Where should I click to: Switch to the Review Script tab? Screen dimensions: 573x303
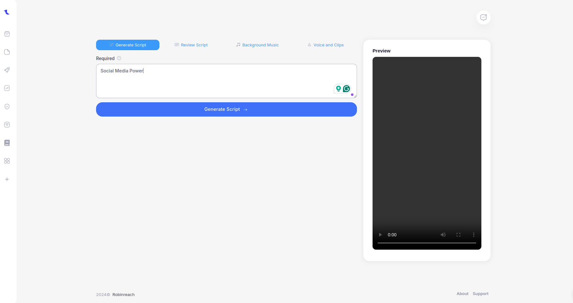coord(191,45)
